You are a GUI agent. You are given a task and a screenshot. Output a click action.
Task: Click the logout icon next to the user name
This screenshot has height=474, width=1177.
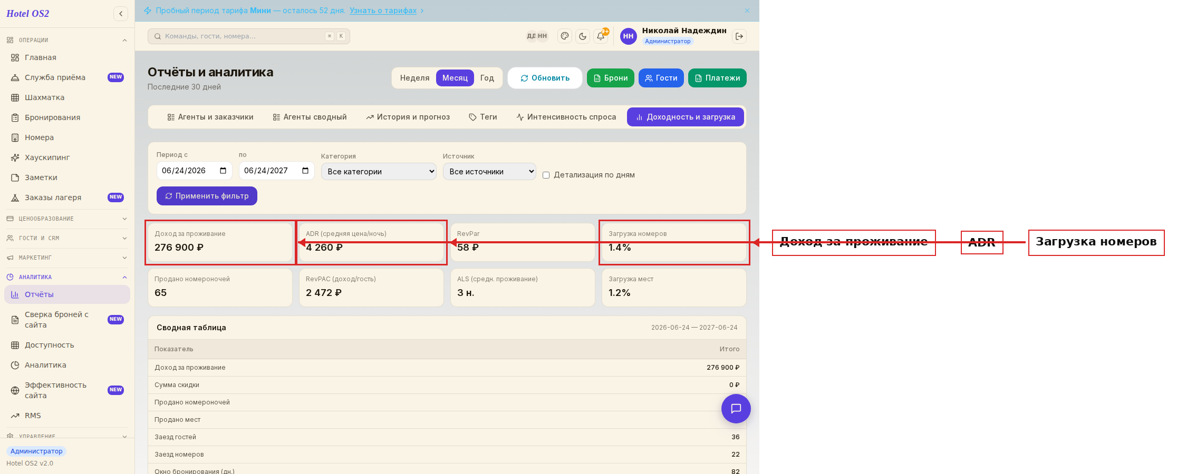pos(739,36)
